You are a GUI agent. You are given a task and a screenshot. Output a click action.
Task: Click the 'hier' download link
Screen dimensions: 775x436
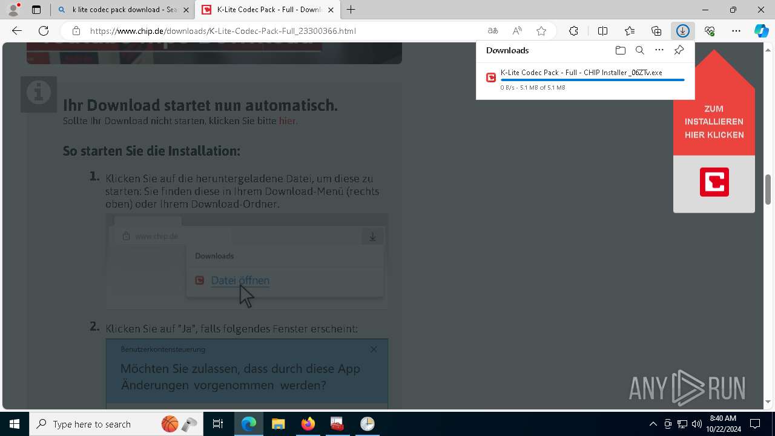pyautogui.click(x=287, y=121)
